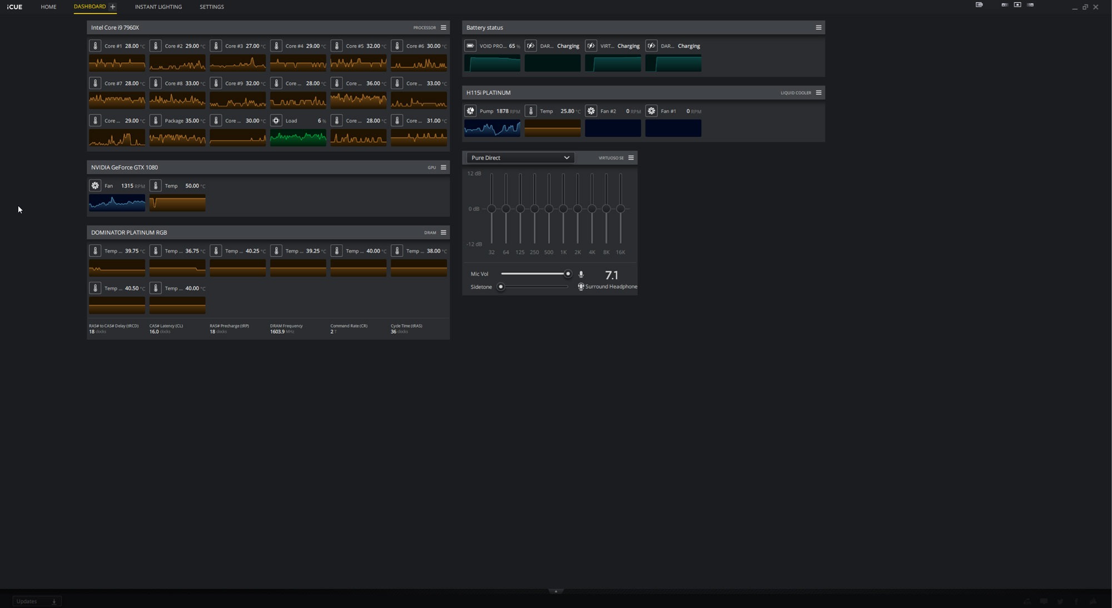Screen dimensions: 1112x608
Task: Click the GTX 1080 Temp thermometer icon
Action: [x=156, y=186]
